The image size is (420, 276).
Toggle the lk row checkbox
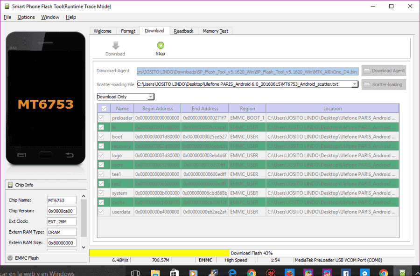pos(101,127)
